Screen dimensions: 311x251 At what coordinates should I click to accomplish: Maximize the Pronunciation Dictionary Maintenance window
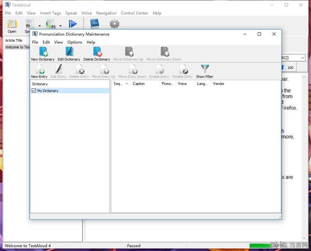coord(259,34)
